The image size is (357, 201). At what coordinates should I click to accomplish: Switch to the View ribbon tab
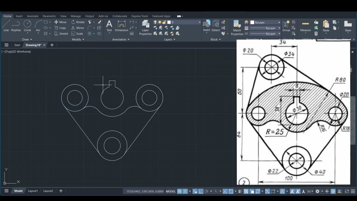[x=63, y=16]
